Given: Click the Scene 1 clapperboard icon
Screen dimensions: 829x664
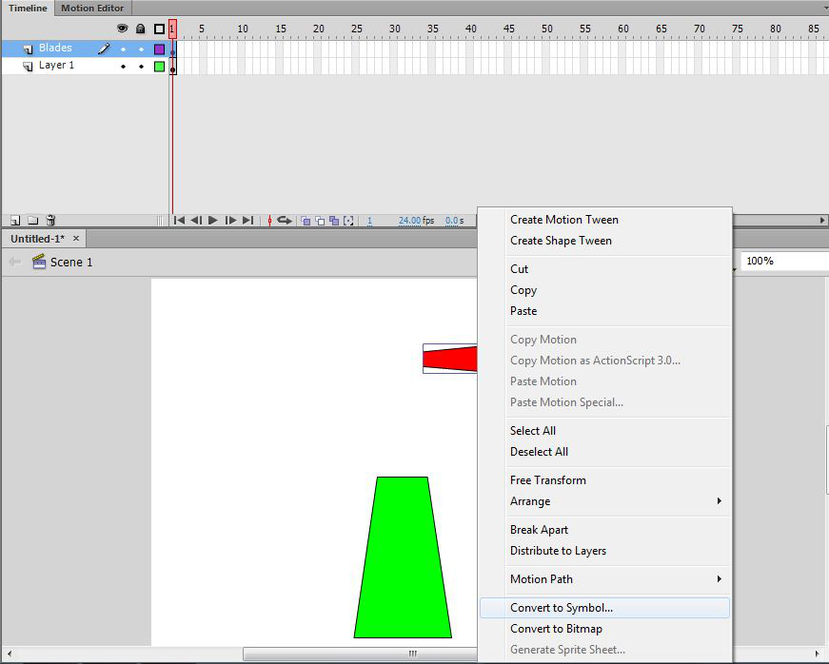Looking at the screenshot, I should click(x=39, y=262).
